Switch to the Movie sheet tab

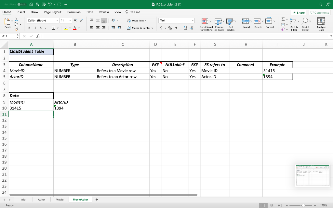(60, 200)
